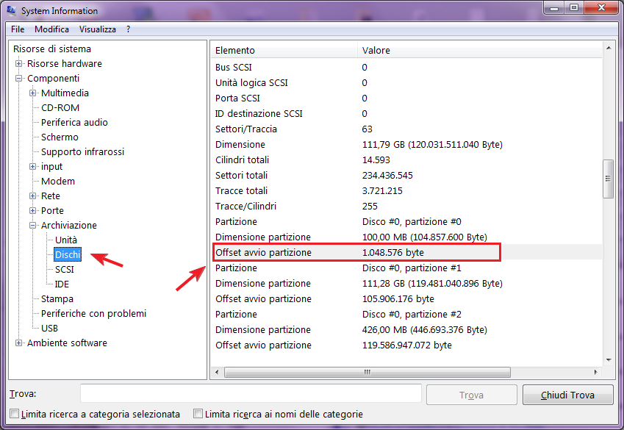Viewport: 624px width, 430px height.
Task: Click the vertical scrollbar thumb
Action: 609,179
